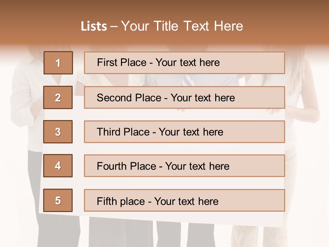Select "Your Title Text Here" in the title
This screenshot has width=329, height=247.
point(182,26)
